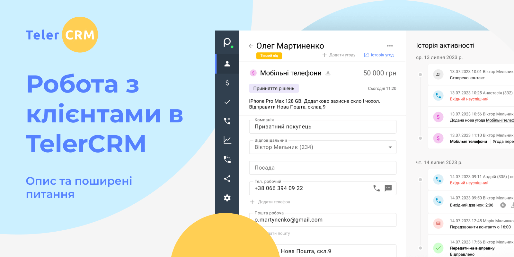Open three-dot more options menu
Viewport: 514px width, 257px height.
coord(390,46)
